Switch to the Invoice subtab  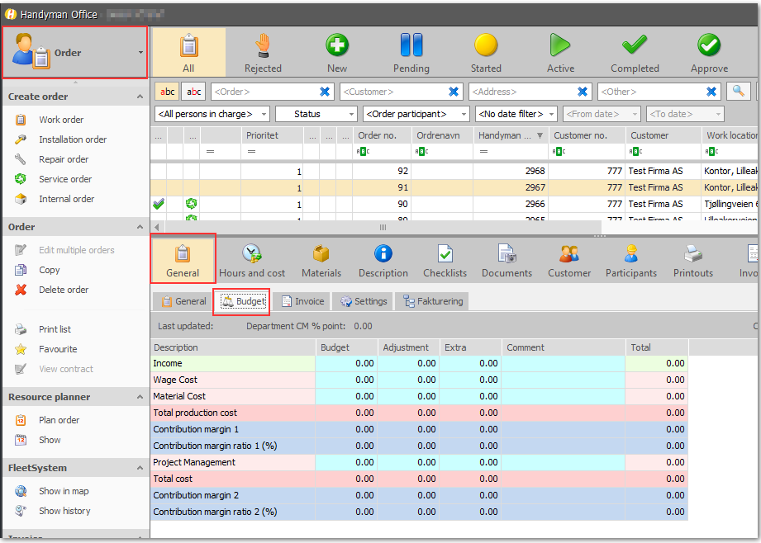coord(303,301)
